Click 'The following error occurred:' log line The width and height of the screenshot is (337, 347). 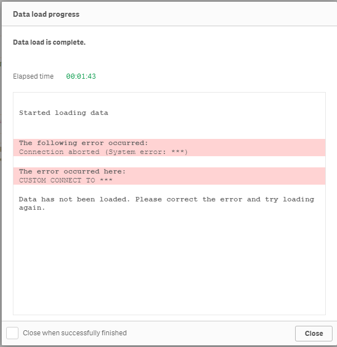pos(84,143)
